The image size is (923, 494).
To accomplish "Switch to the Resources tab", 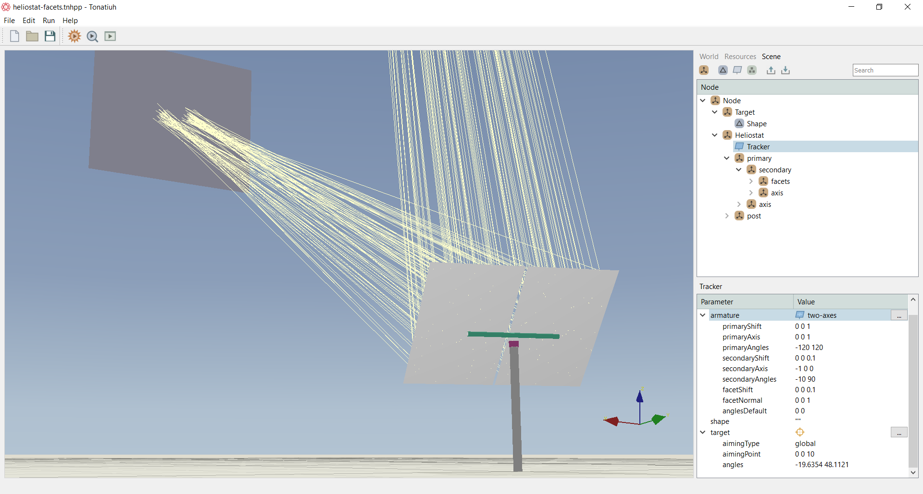I will click(740, 57).
